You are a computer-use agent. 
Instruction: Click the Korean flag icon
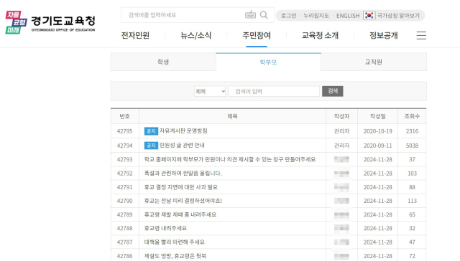click(369, 15)
